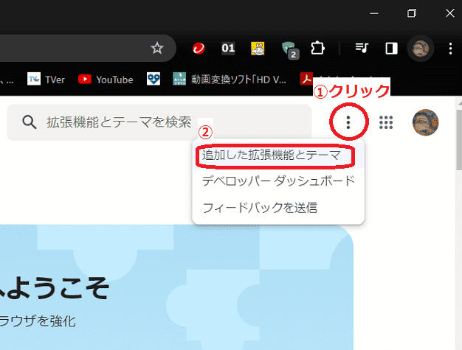Click the Web Store three-dot more menu
The width and height of the screenshot is (462, 350).
point(348,122)
